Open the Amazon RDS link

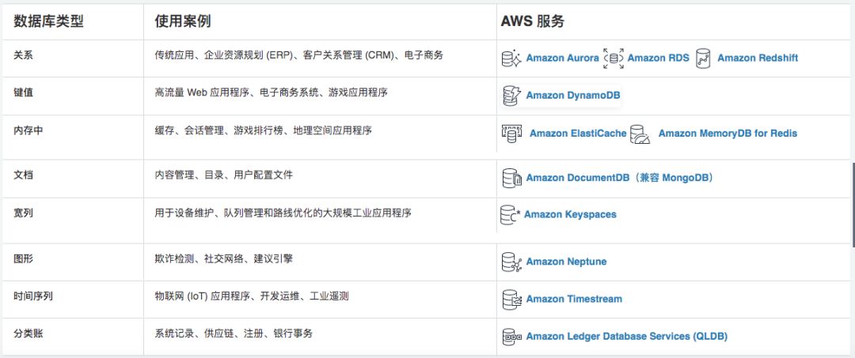tap(658, 58)
